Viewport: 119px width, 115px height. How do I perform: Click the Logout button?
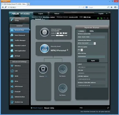pos(41,14)
